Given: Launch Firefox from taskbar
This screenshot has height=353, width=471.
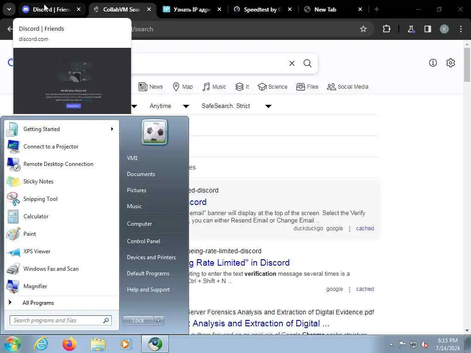Looking at the screenshot, I should point(69,344).
